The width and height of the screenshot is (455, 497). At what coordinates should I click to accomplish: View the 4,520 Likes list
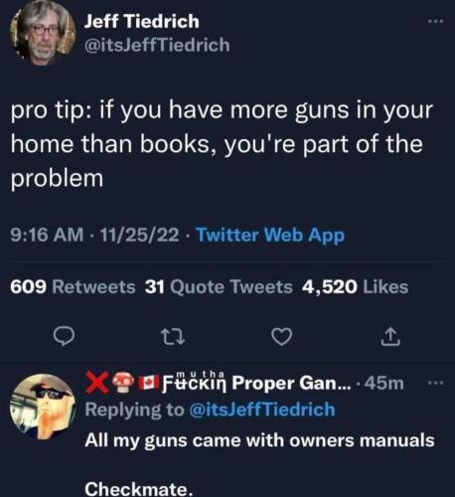point(355,287)
